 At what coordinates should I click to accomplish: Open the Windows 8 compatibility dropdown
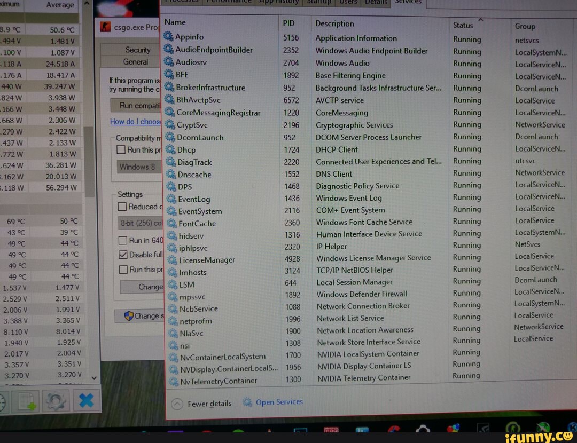point(139,167)
